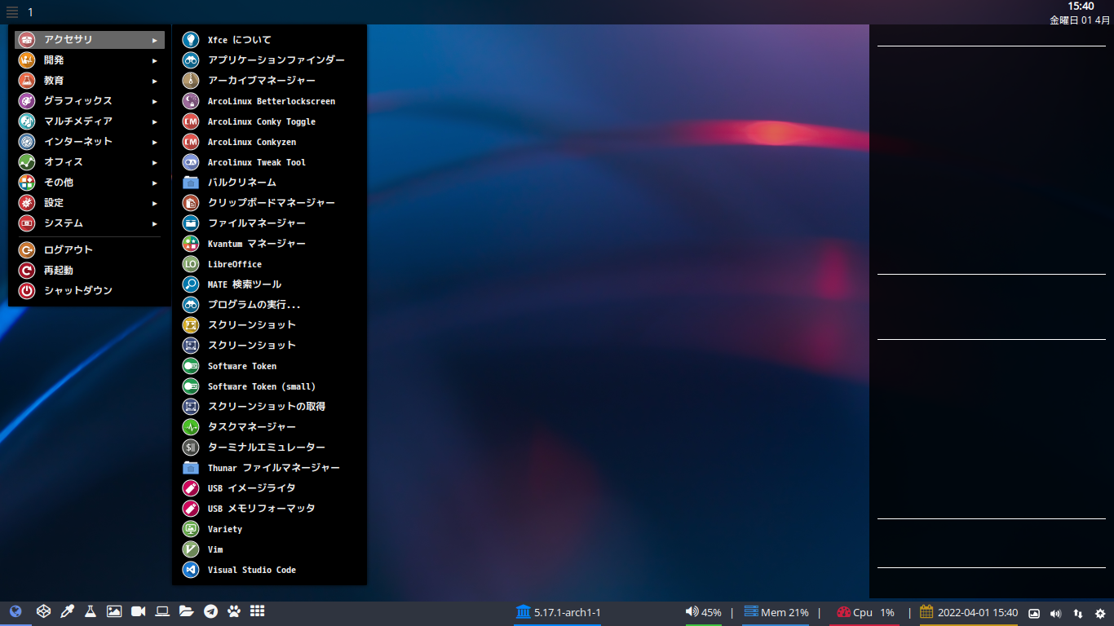Click the picture icon beside the flask
The height and width of the screenshot is (626, 1114).
(x=114, y=611)
